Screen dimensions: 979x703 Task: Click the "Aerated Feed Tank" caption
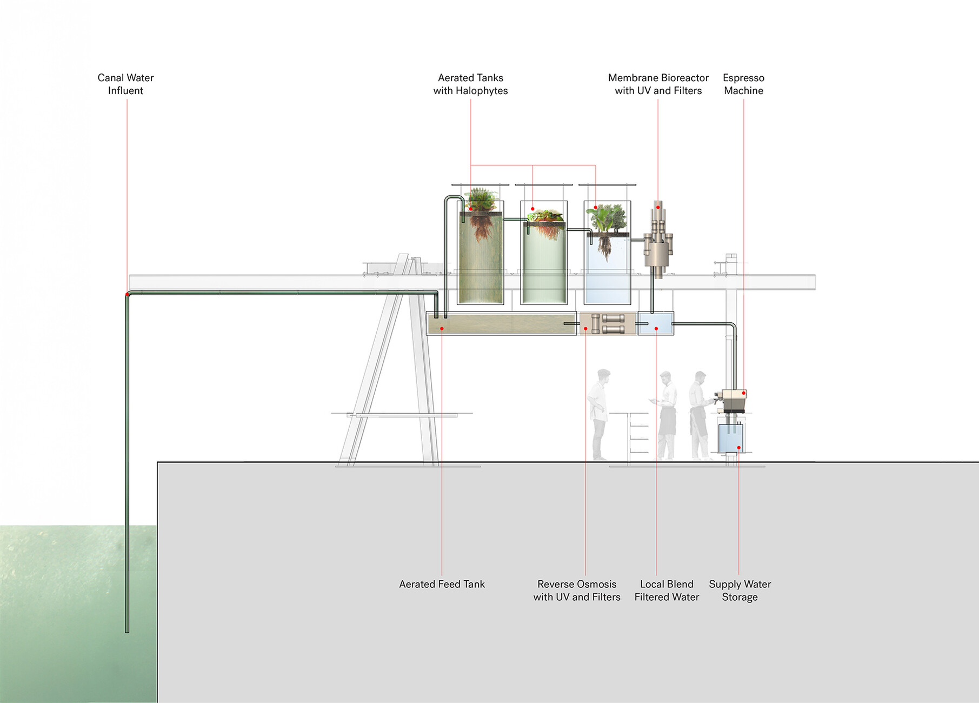[442, 584]
